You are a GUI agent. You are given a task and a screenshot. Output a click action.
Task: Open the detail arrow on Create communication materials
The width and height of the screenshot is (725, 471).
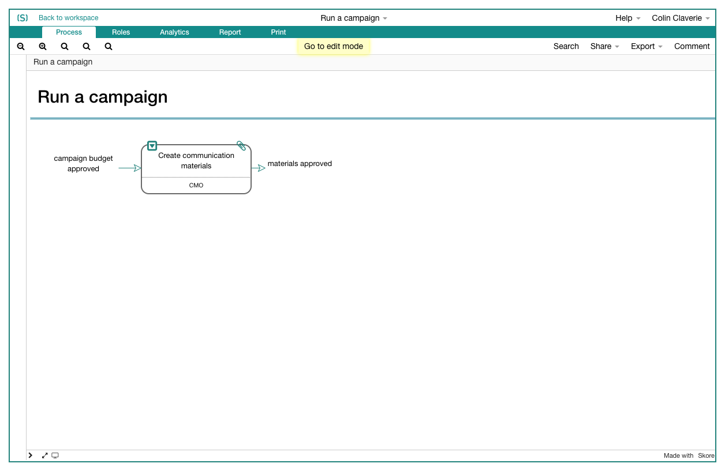point(152,146)
